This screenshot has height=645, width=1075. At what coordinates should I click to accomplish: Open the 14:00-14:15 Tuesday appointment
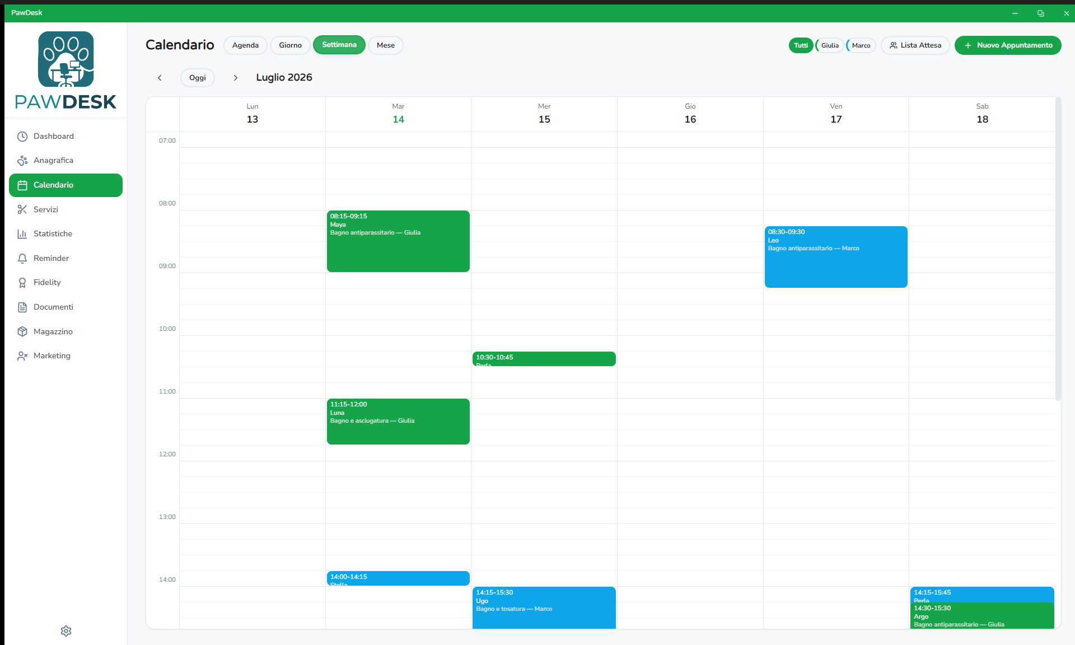(x=398, y=578)
